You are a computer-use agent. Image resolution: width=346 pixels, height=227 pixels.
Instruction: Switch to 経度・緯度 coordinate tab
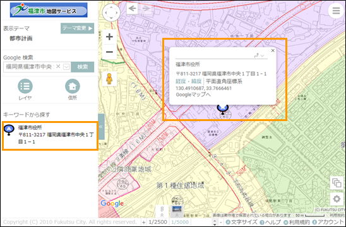188,81
